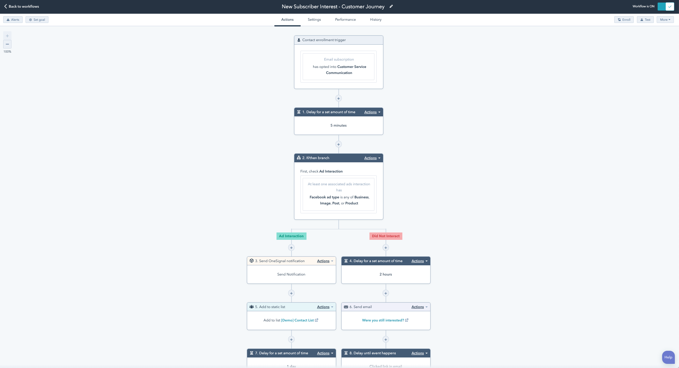The height and width of the screenshot is (368, 679).
Task: Open Actions dropdown for If/then branch
Action: coord(372,158)
